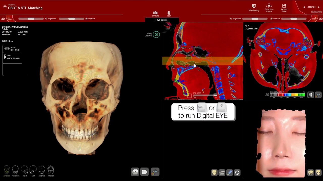
Task: Switch background color to previous option
Action: pos(155,20)
